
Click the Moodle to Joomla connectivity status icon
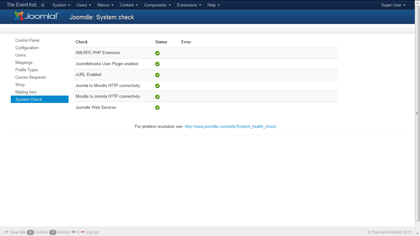(x=157, y=97)
